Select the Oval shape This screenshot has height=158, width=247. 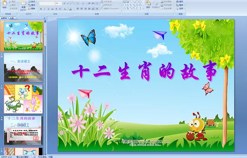(140, 2)
